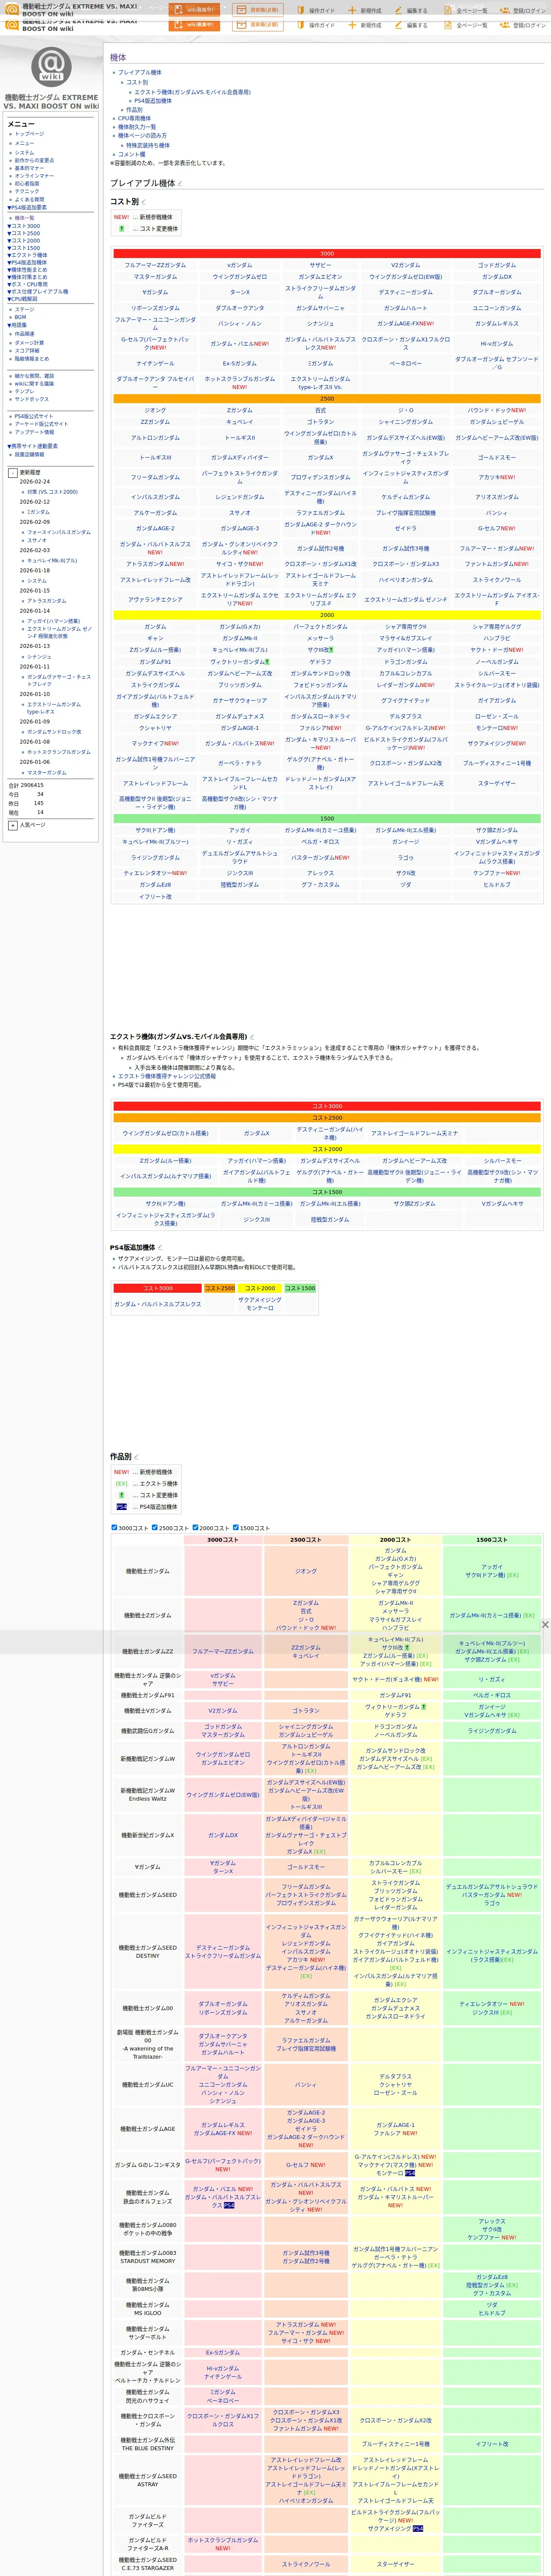This screenshot has width=551, height=2576.
Task: Select 基本的マナー in the sidebar menu
Action: pyautogui.click(x=29, y=168)
